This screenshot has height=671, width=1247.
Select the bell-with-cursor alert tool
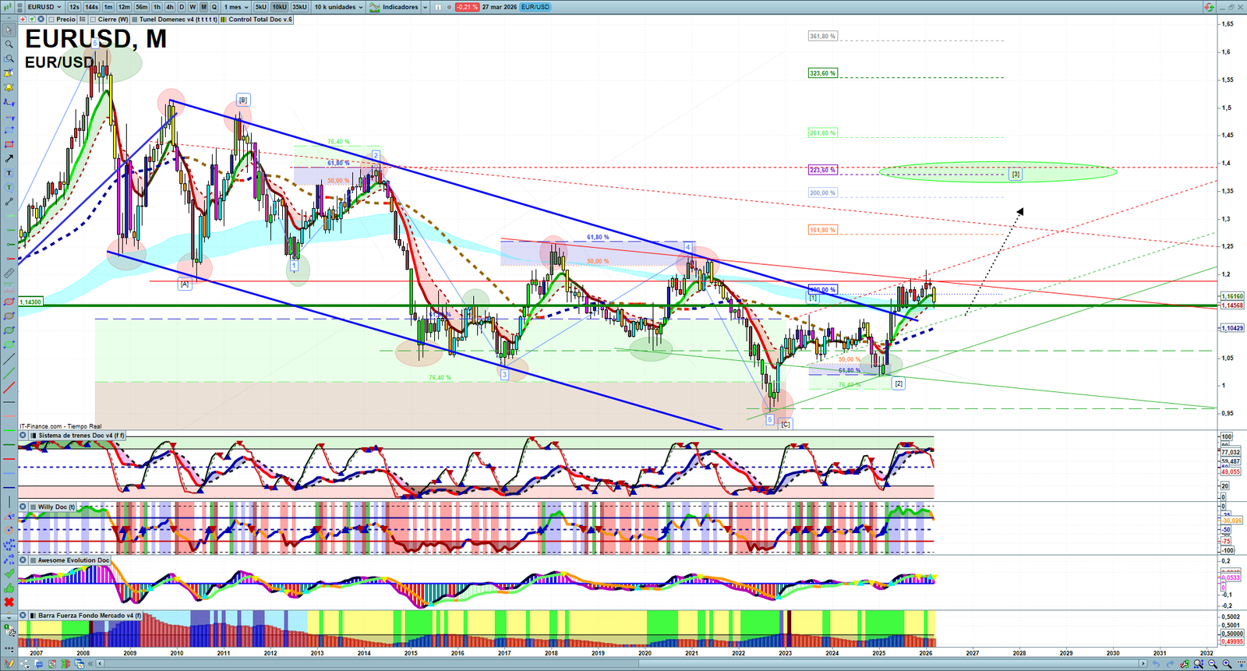(x=9, y=73)
